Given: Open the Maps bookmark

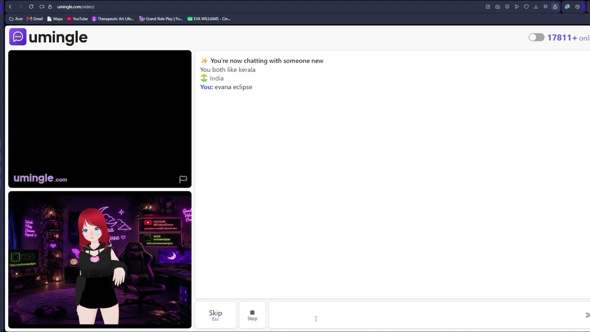Looking at the screenshot, I should click(55, 19).
